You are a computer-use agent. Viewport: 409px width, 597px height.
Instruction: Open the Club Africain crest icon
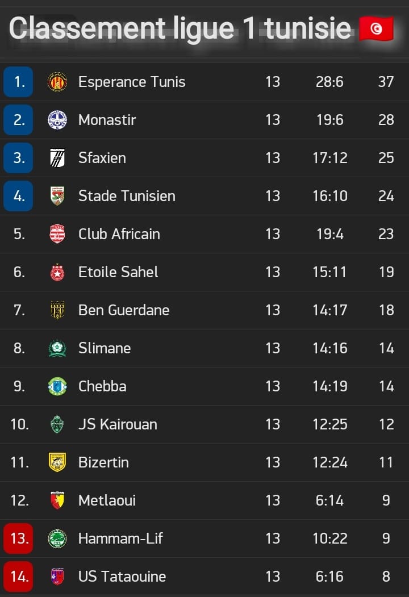(x=57, y=234)
